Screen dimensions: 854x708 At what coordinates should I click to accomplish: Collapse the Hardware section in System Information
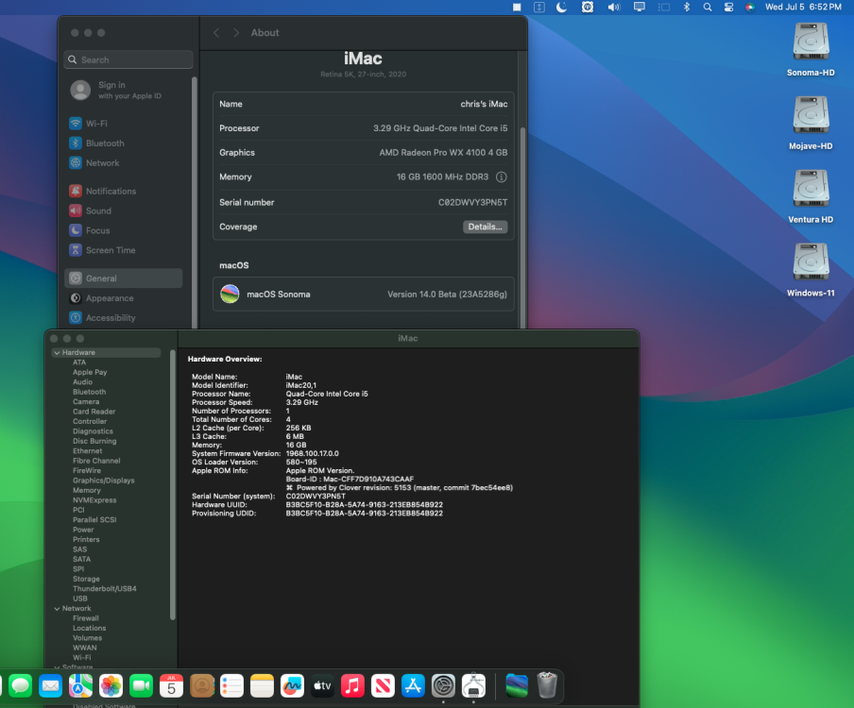point(57,353)
